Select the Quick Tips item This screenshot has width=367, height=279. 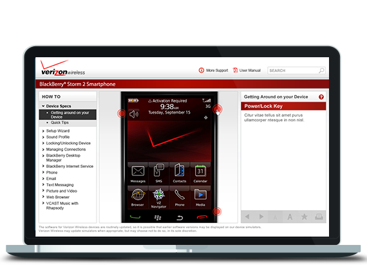pos(59,123)
